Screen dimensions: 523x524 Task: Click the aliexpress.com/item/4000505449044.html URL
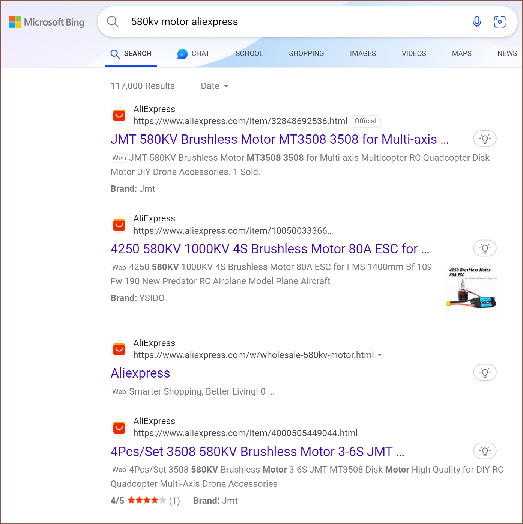click(245, 433)
